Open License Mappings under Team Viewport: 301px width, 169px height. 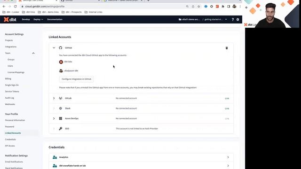pos(16,72)
